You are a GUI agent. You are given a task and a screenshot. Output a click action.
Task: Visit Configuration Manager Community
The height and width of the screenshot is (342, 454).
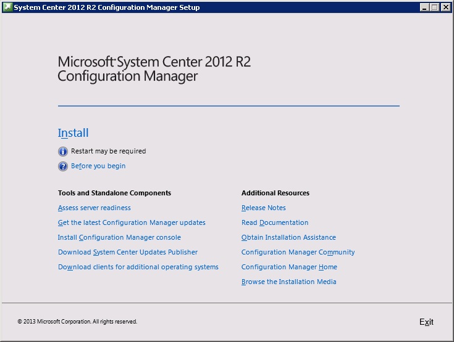pos(298,253)
